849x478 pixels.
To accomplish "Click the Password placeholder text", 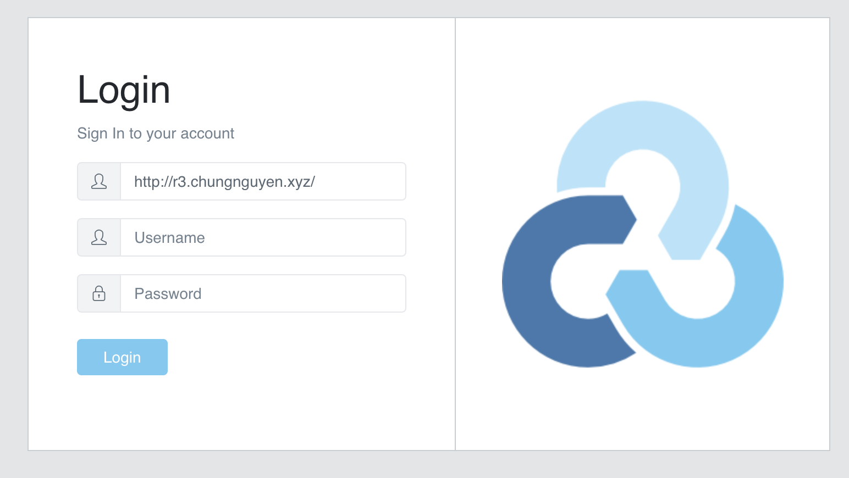I will pos(168,293).
